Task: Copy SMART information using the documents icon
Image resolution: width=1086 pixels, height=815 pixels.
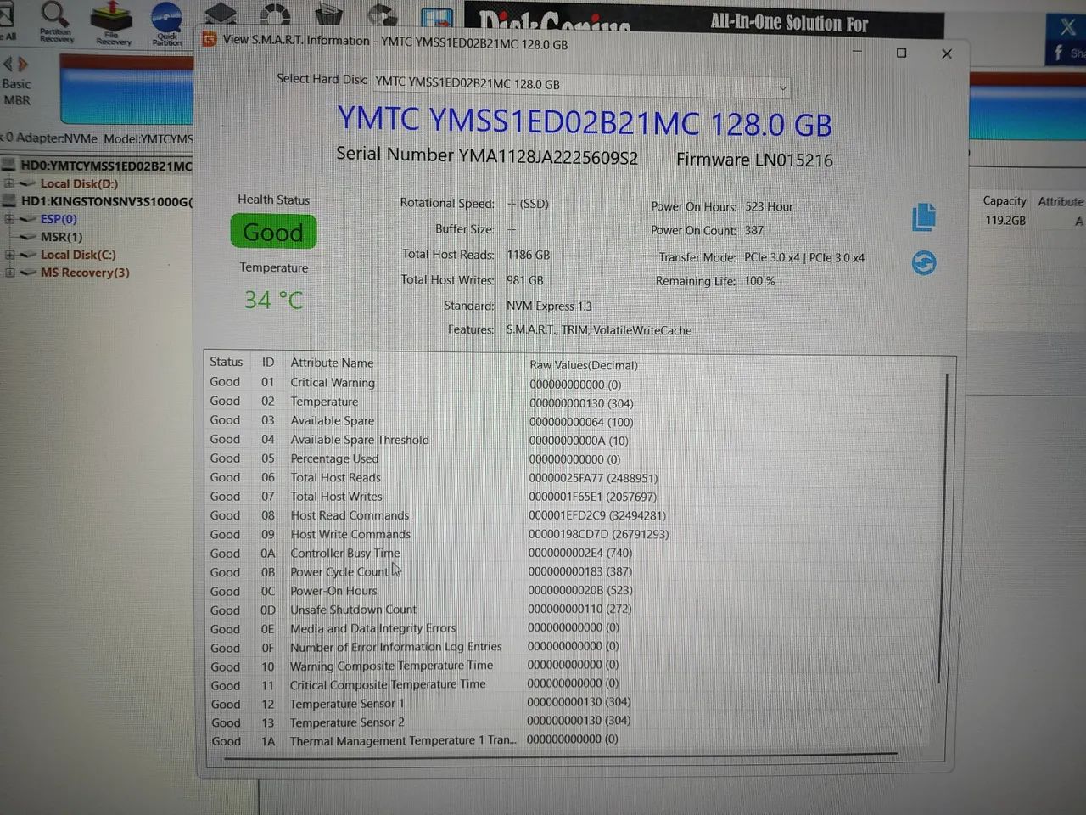Action: click(924, 217)
